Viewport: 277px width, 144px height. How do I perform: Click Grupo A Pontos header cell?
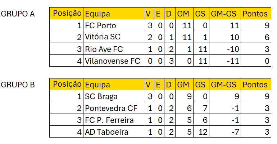(256, 13)
